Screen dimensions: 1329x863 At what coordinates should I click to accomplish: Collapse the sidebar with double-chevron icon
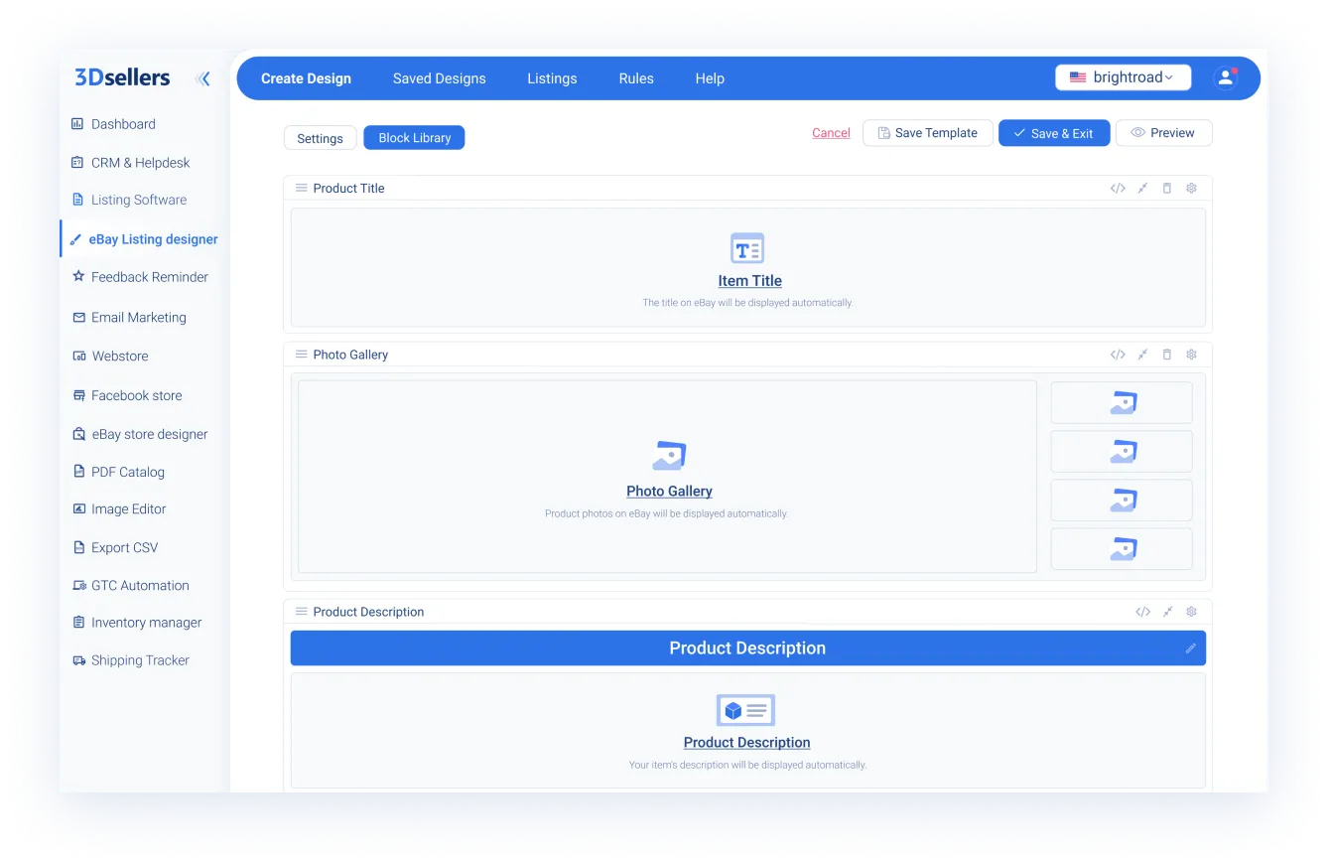click(x=203, y=78)
